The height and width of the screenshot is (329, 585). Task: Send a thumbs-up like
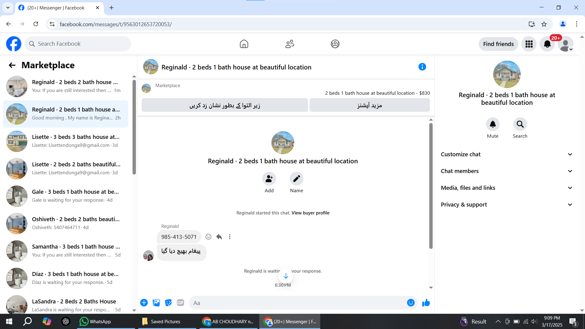pyautogui.click(x=426, y=303)
